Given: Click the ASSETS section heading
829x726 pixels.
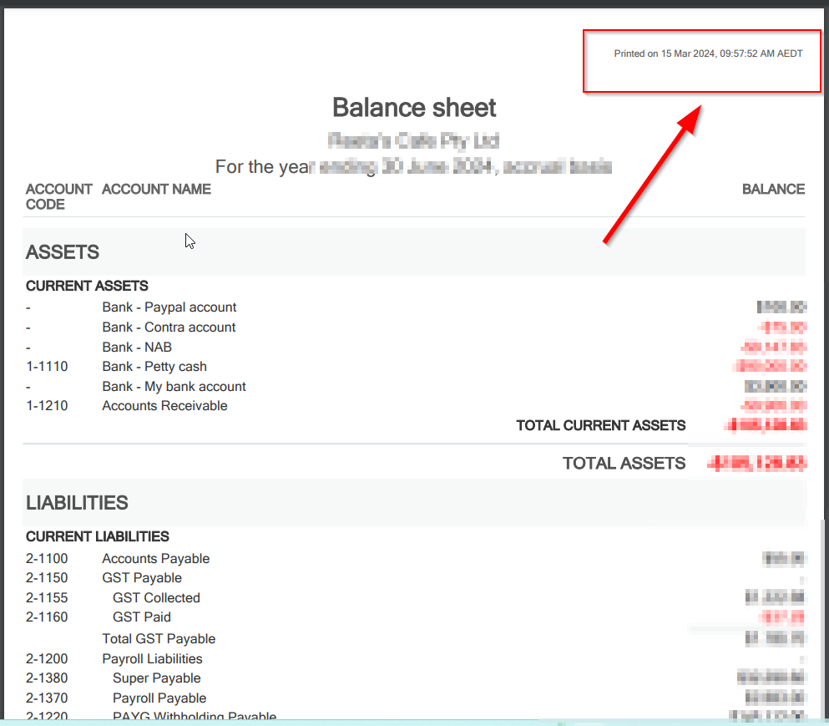Looking at the screenshot, I should pyautogui.click(x=63, y=251).
